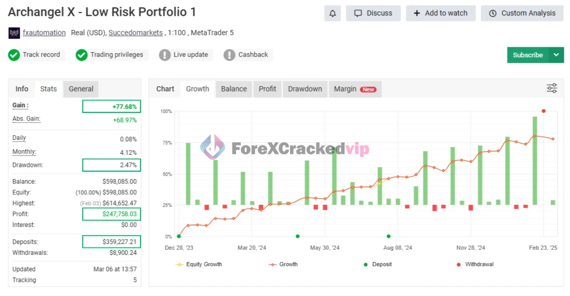
Task: Open Custom Analysis
Action: 522,13
